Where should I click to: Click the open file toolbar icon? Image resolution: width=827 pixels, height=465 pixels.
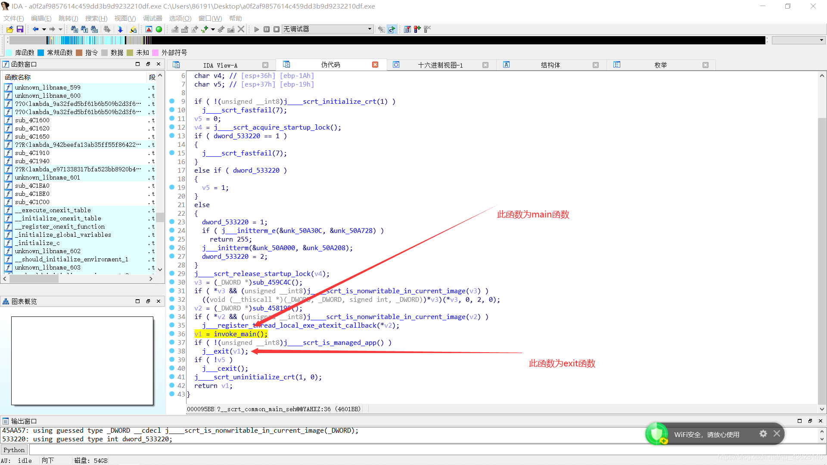[x=9, y=29]
